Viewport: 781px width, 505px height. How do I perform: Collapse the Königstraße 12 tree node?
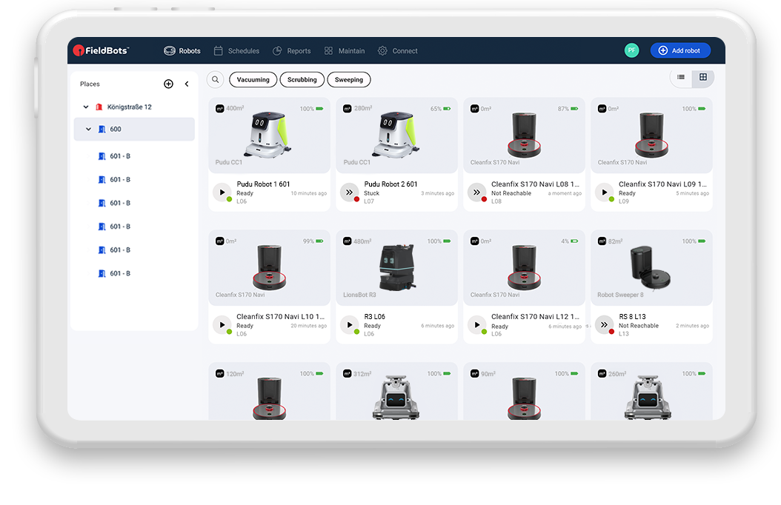tap(86, 107)
